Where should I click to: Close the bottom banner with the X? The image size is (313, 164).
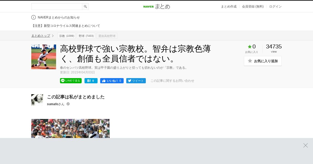(x=305, y=146)
